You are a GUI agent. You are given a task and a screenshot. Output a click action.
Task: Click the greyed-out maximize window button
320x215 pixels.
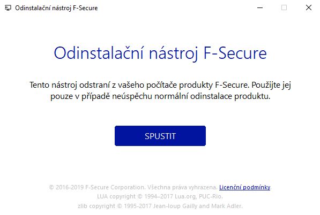point(284,7)
